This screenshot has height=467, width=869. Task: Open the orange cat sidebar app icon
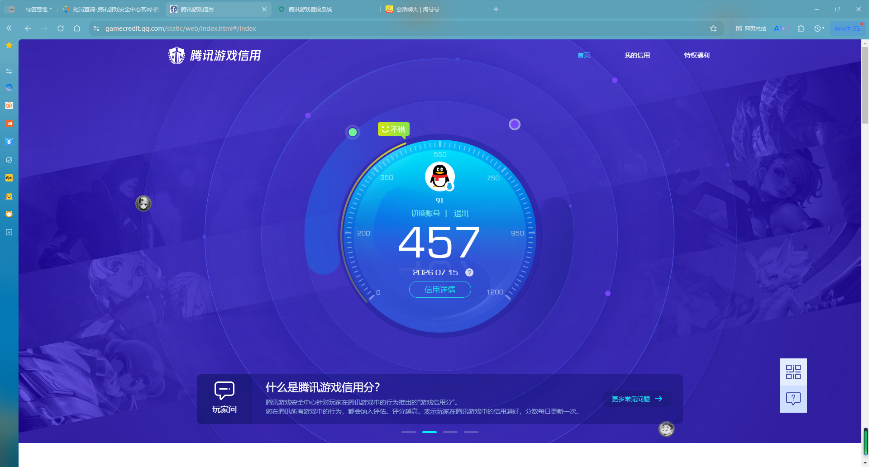coord(9,214)
